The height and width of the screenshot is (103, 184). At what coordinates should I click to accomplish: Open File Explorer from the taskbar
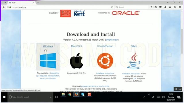(63, 94)
